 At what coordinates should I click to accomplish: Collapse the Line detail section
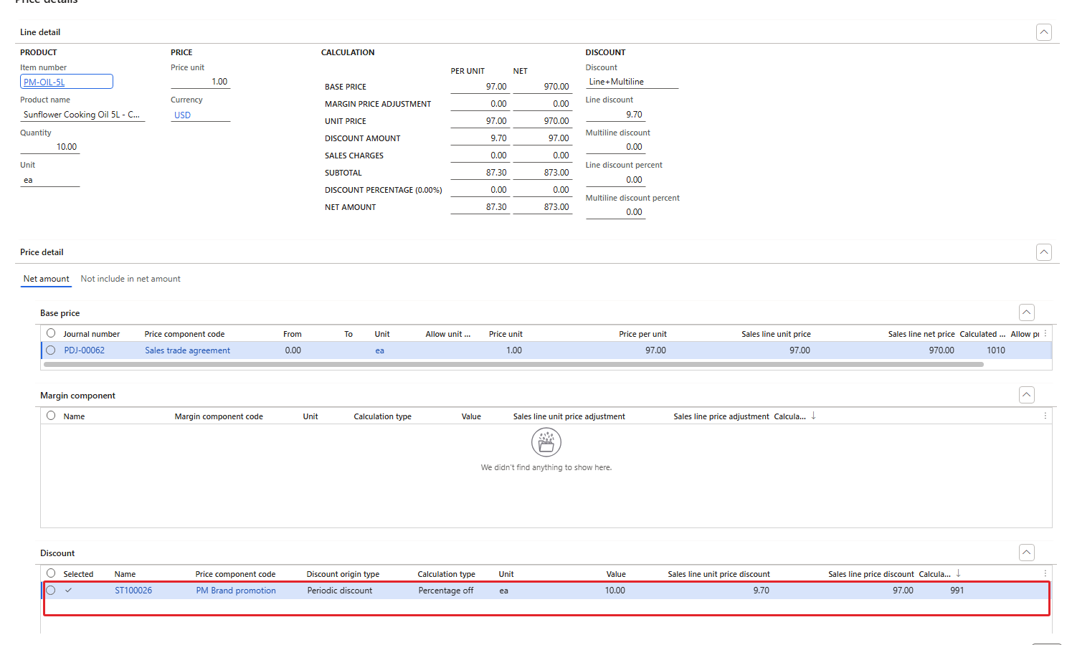pos(1044,32)
